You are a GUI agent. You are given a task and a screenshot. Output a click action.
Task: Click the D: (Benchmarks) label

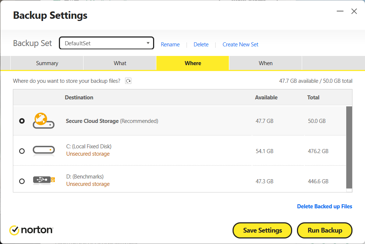point(85,177)
